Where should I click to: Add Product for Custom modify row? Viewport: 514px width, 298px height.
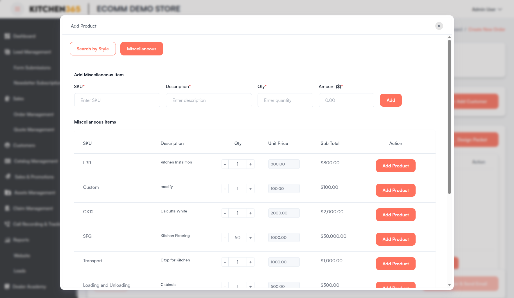coord(396,190)
